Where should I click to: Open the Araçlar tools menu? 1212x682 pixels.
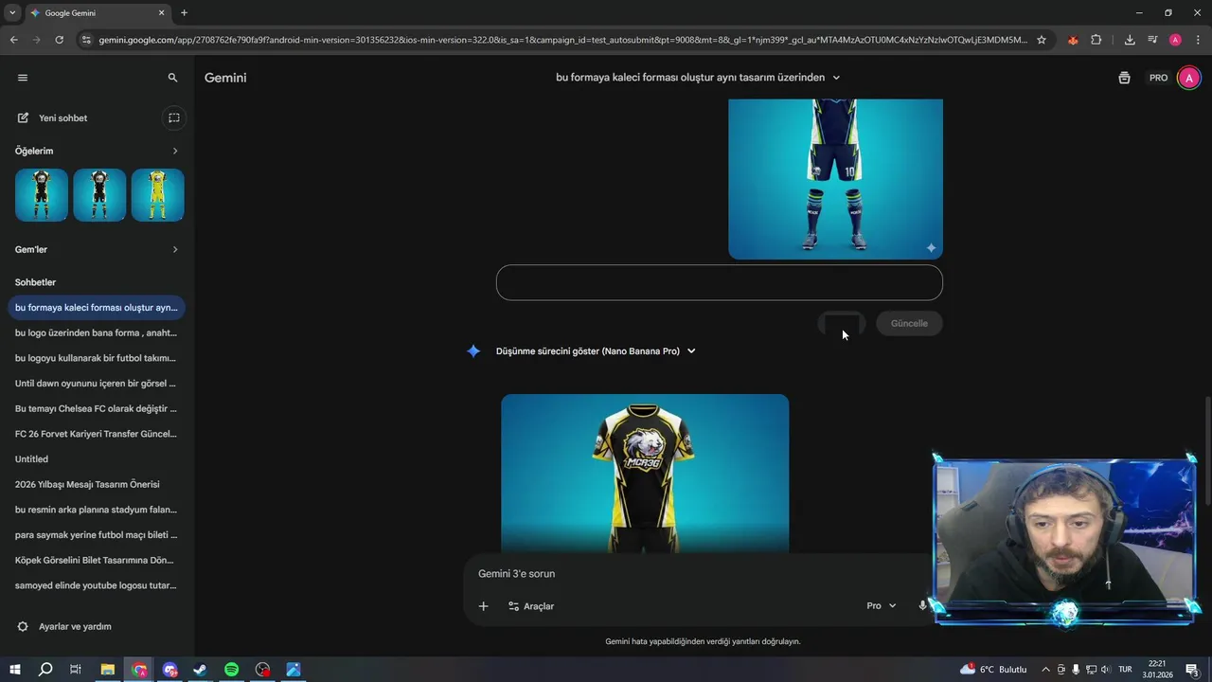pyautogui.click(x=531, y=606)
